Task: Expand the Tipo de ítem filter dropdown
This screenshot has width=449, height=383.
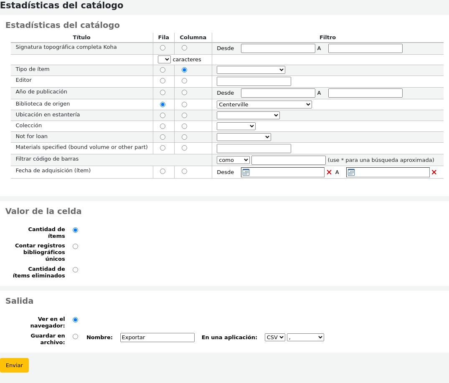Action: (x=251, y=70)
